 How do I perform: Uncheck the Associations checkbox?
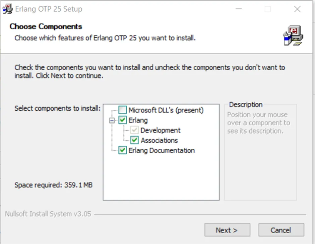135,140
